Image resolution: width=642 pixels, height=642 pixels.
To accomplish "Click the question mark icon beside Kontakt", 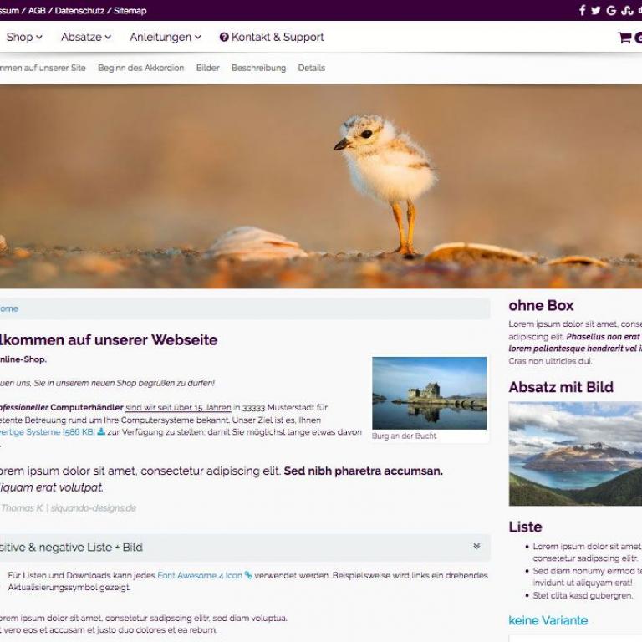I will [x=224, y=38].
